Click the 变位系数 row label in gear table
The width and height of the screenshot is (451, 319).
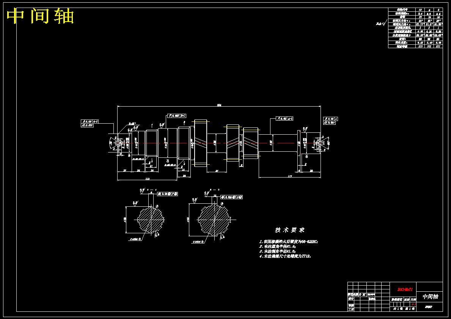pyautogui.click(x=402, y=42)
